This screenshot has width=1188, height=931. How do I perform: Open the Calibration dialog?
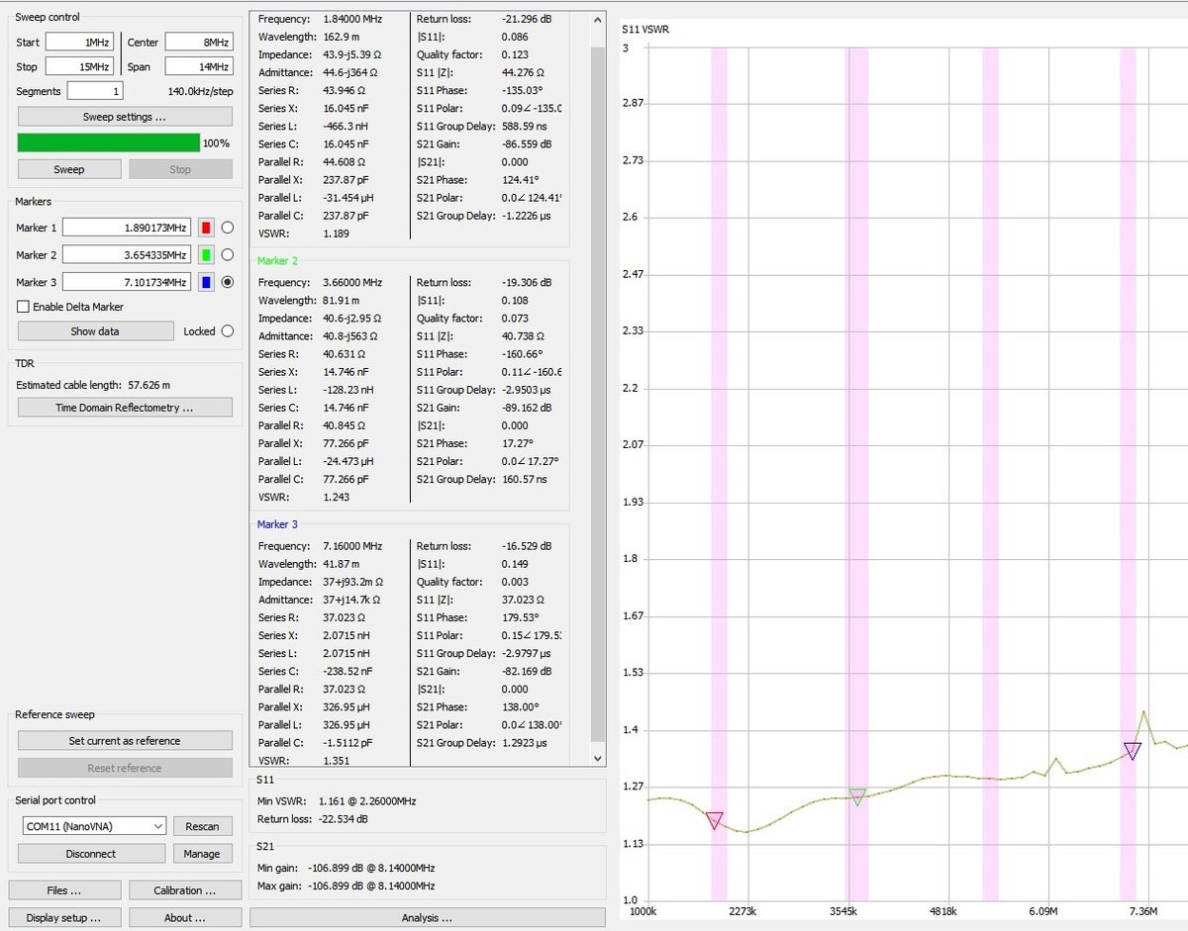tap(185, 889)
